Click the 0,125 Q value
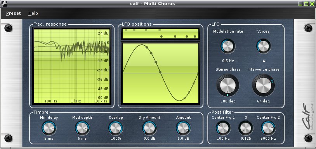The height and width of the screenshot is (149, 316). click(x=246, y=139)
